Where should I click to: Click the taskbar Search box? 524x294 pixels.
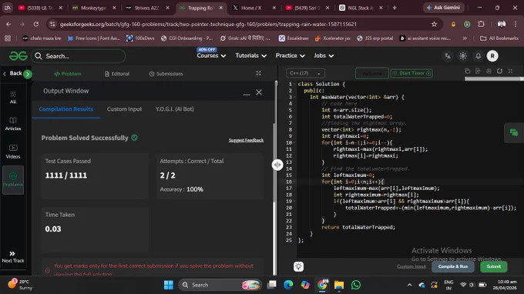click(x=220, y=285)
